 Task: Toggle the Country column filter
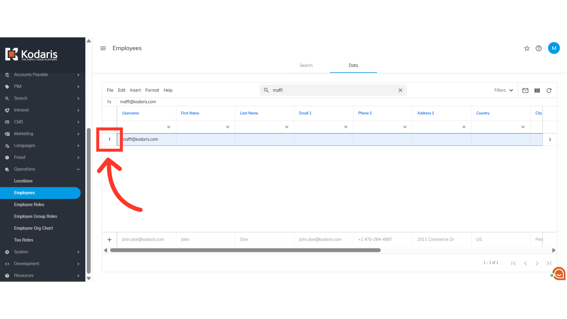[523, 127]
